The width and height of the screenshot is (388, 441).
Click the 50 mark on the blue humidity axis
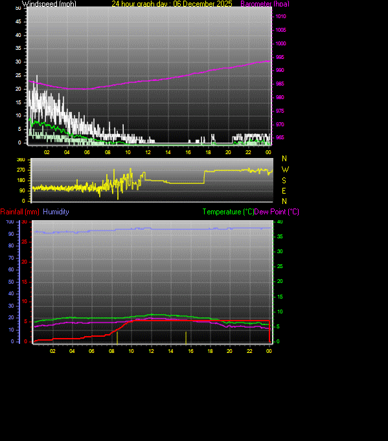click(x=11, y=282)
